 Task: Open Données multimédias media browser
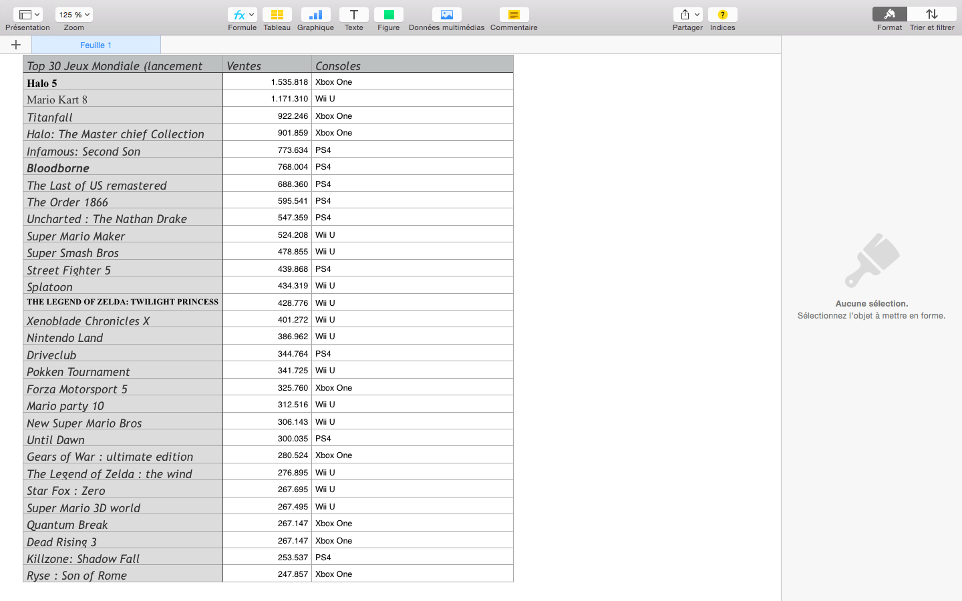tap(447, 15)
